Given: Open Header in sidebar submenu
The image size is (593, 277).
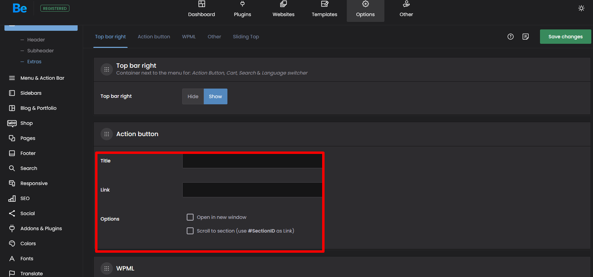Looking at the screenshot, I should pos(36,40).
